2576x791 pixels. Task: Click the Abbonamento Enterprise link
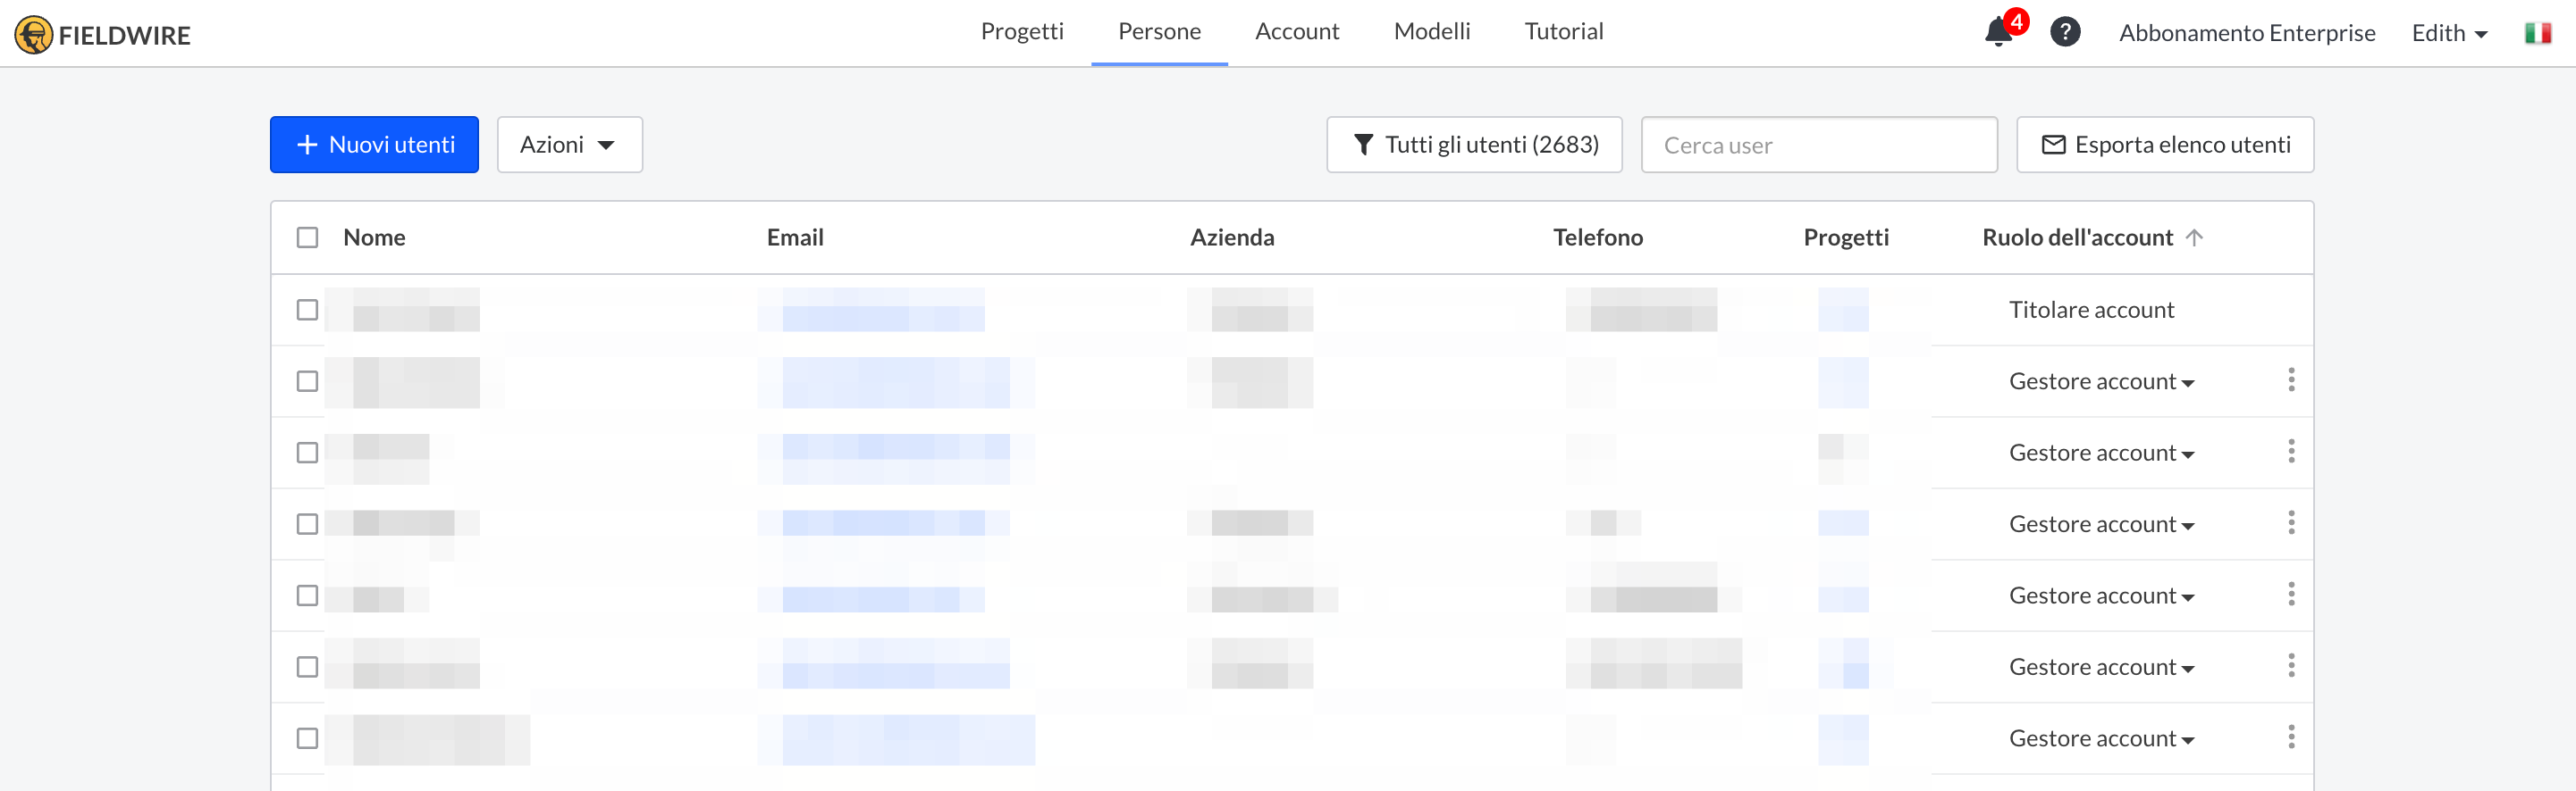coord(2247,33)
